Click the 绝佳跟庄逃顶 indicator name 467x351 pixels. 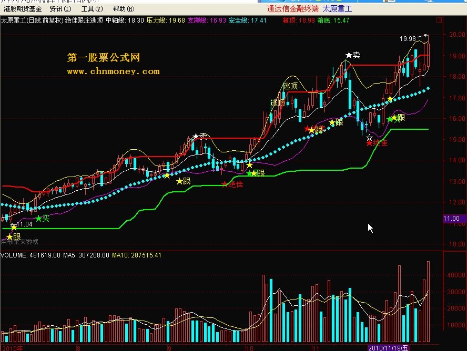84,20
